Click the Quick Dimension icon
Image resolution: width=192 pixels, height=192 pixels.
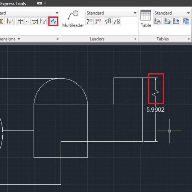10,21
